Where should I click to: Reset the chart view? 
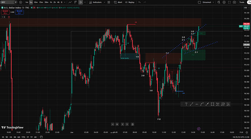[x=132, y=124]
